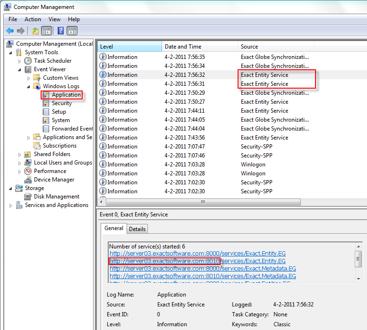Collapse the Windows Logs tree node
Screen dimensions: 367x330
pos(28,87)
